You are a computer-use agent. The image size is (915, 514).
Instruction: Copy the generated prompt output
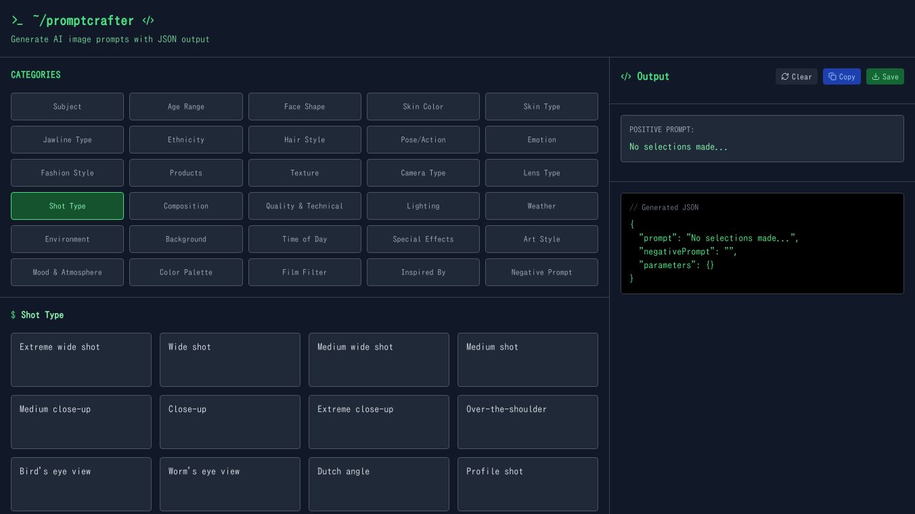click(x=842, y=76)
